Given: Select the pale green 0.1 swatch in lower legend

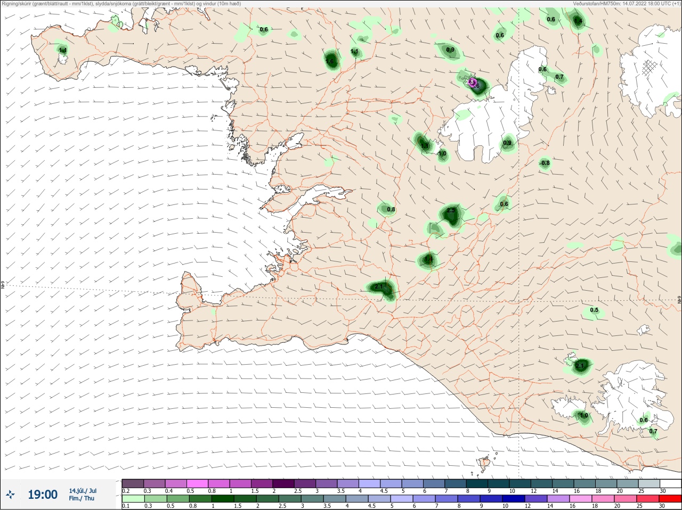Looking at the screenshot, I should tap(133, 499).
